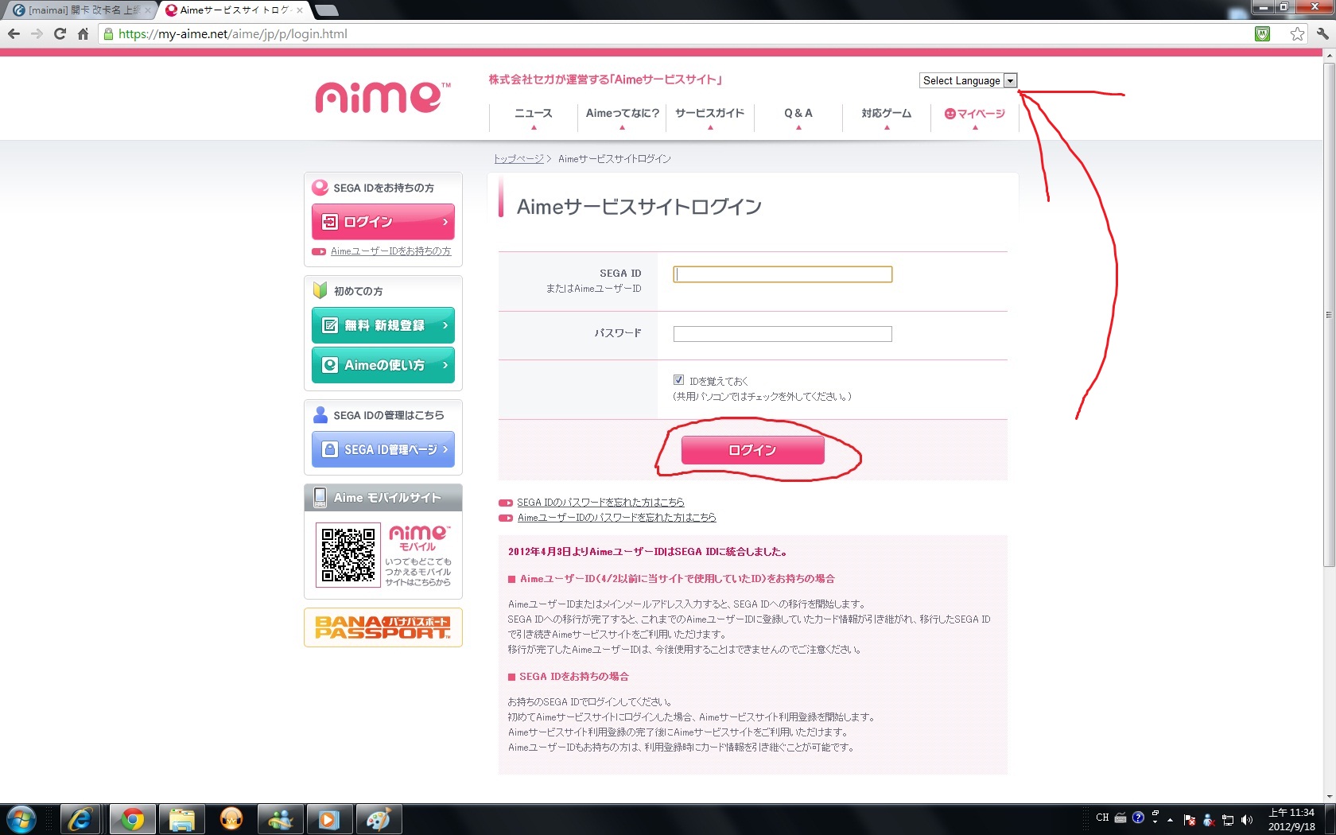Click the pink ログイン submit button

pyautogui.click(x=752, y=450)
